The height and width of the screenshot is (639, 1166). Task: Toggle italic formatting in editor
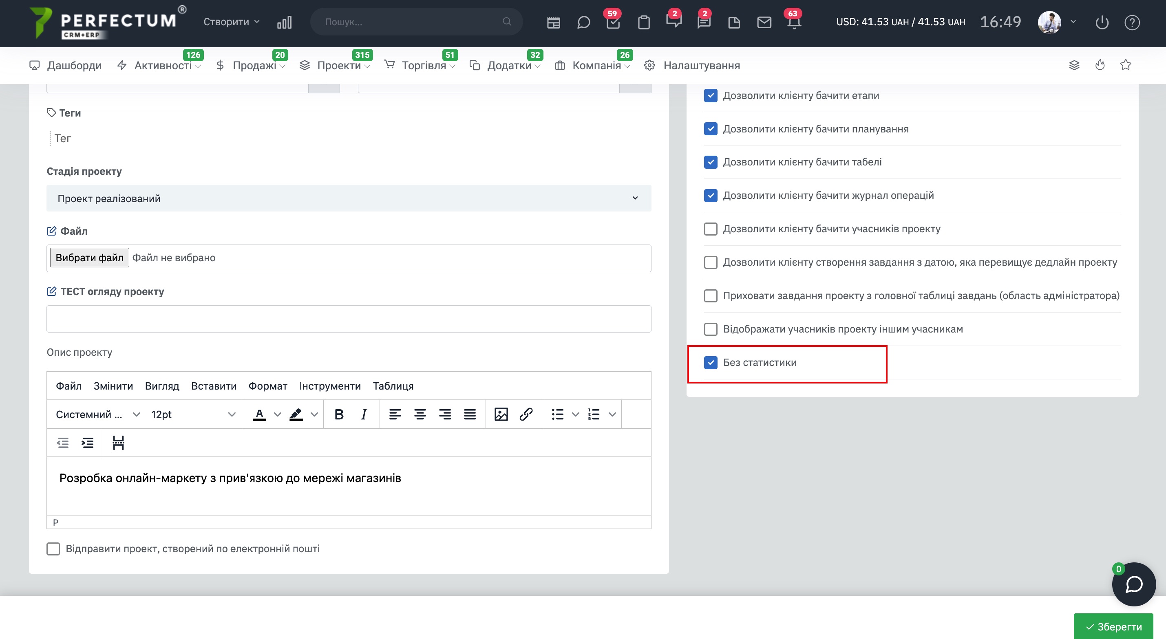[x=364, y=414]
